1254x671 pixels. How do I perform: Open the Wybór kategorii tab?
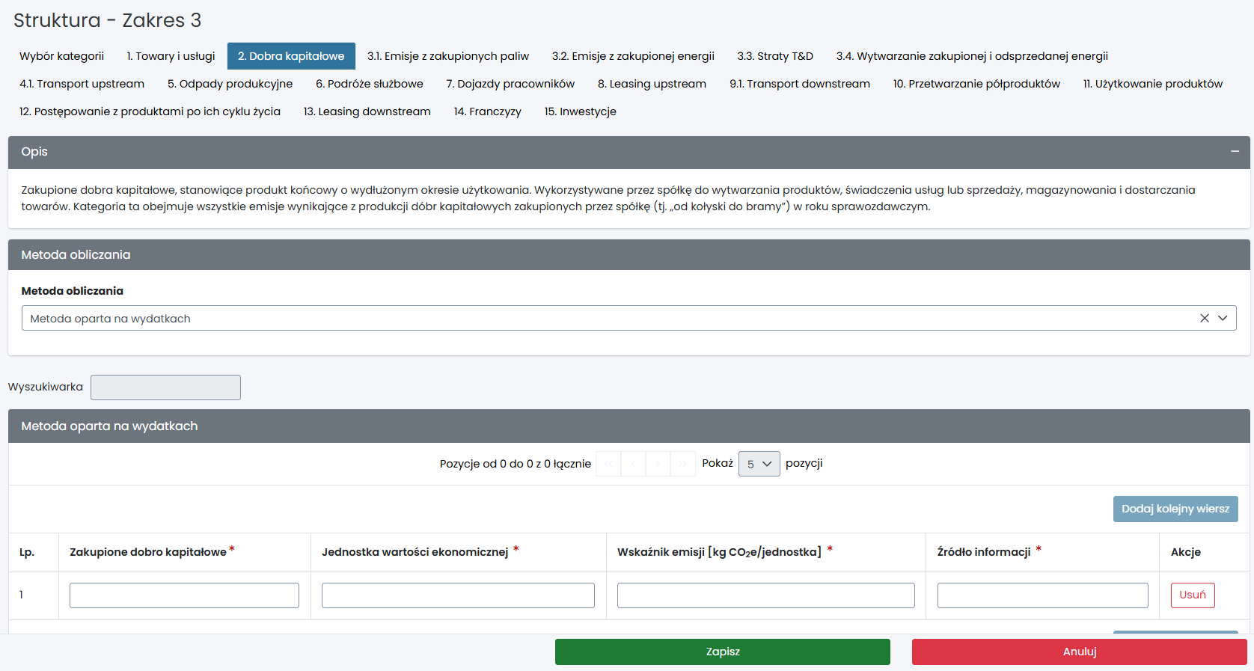[x=61, y=56]
